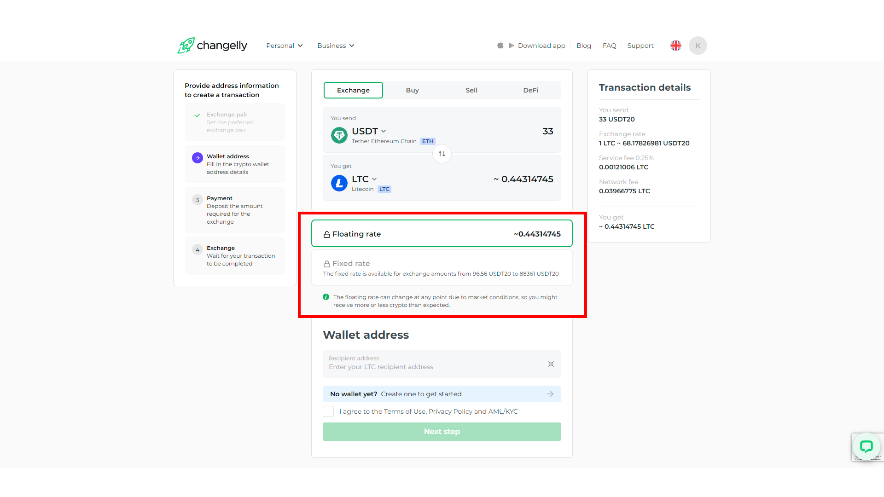This screenshot has height=497, width=884.
Task: Click the Wallet address step icon
Action: coord(198,158)
